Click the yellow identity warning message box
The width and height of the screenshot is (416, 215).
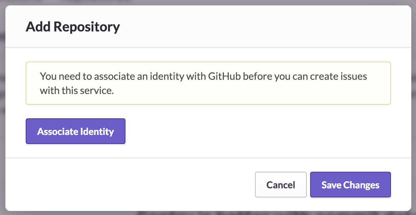tap(208, 83)
